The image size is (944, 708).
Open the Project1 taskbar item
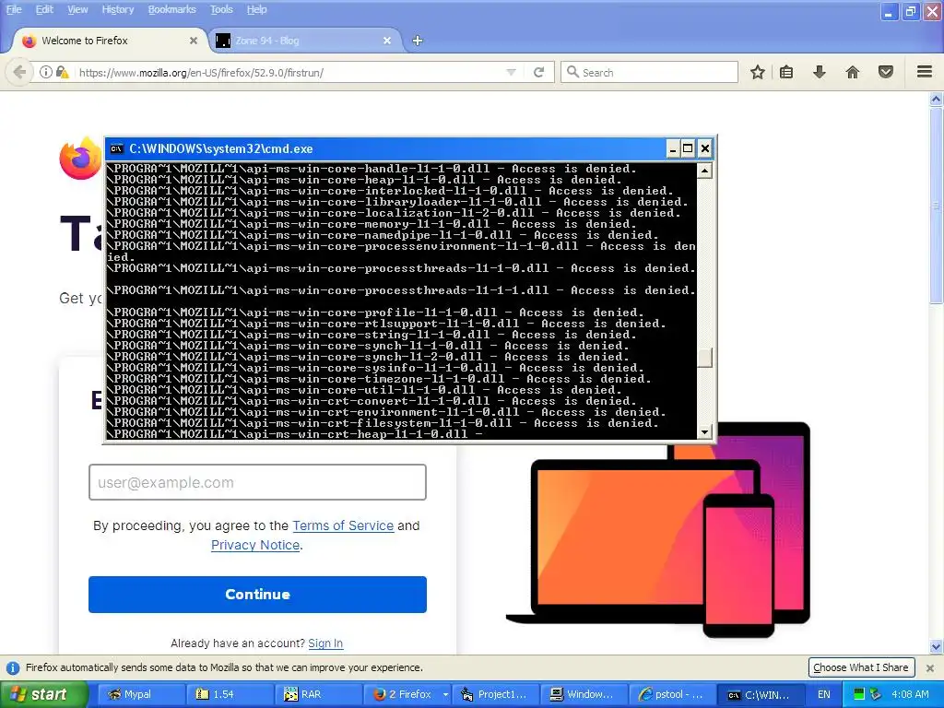[x=494, y=694]
